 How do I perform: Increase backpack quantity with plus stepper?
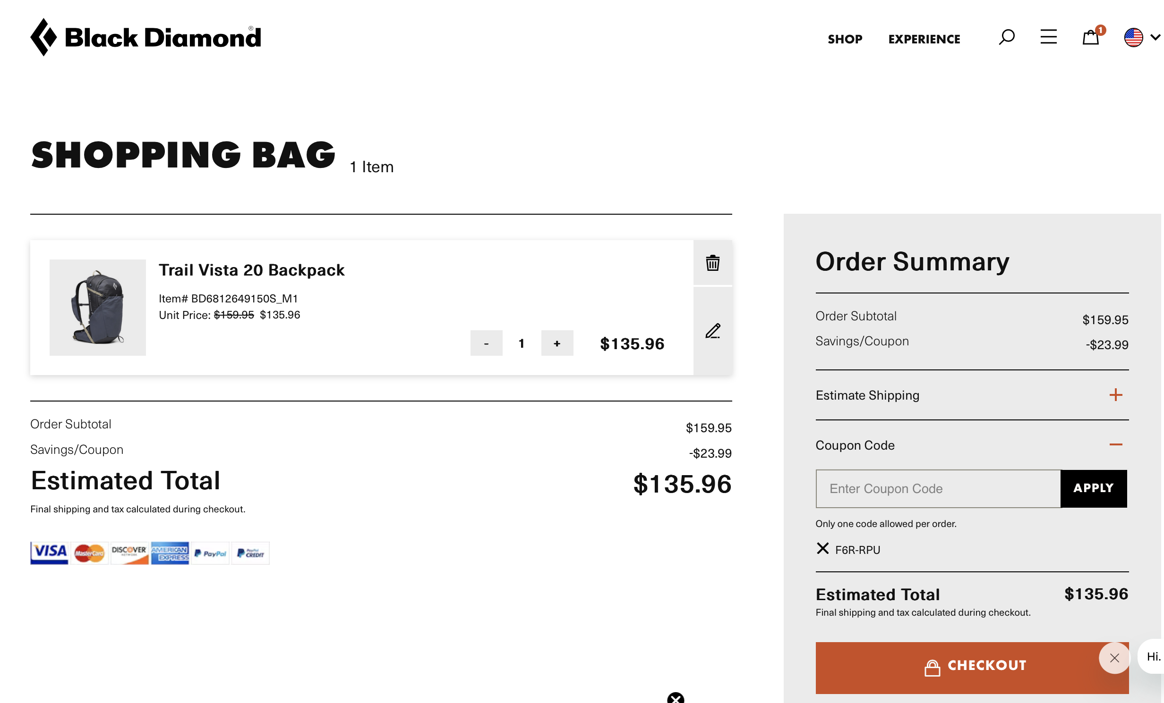pyautogui.click(x=557, y=343)
